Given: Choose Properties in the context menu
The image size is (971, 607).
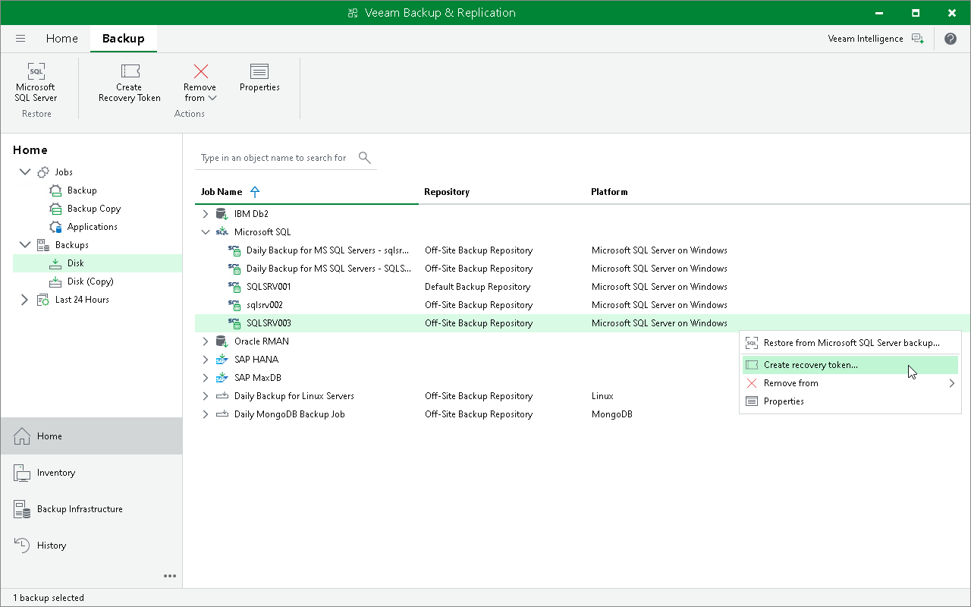Looking at the screenshot, I should pyautogui.click(x=850, y=401).
